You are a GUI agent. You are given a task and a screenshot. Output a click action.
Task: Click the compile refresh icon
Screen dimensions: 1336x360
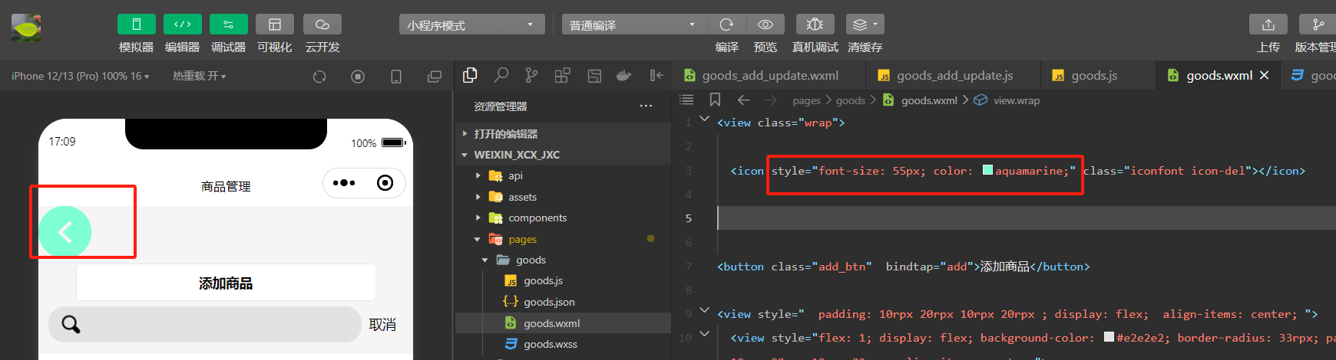(x=726, y=25)
